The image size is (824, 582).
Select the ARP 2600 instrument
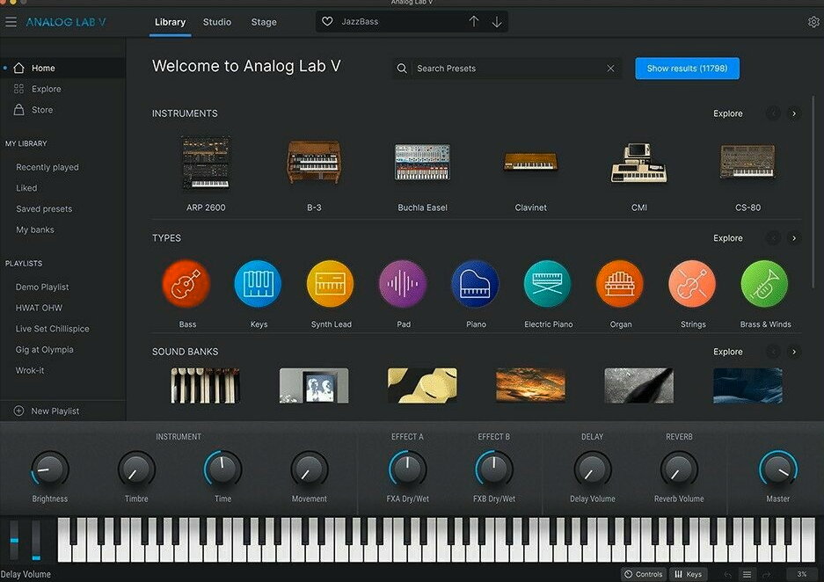(x=206, y=164)
